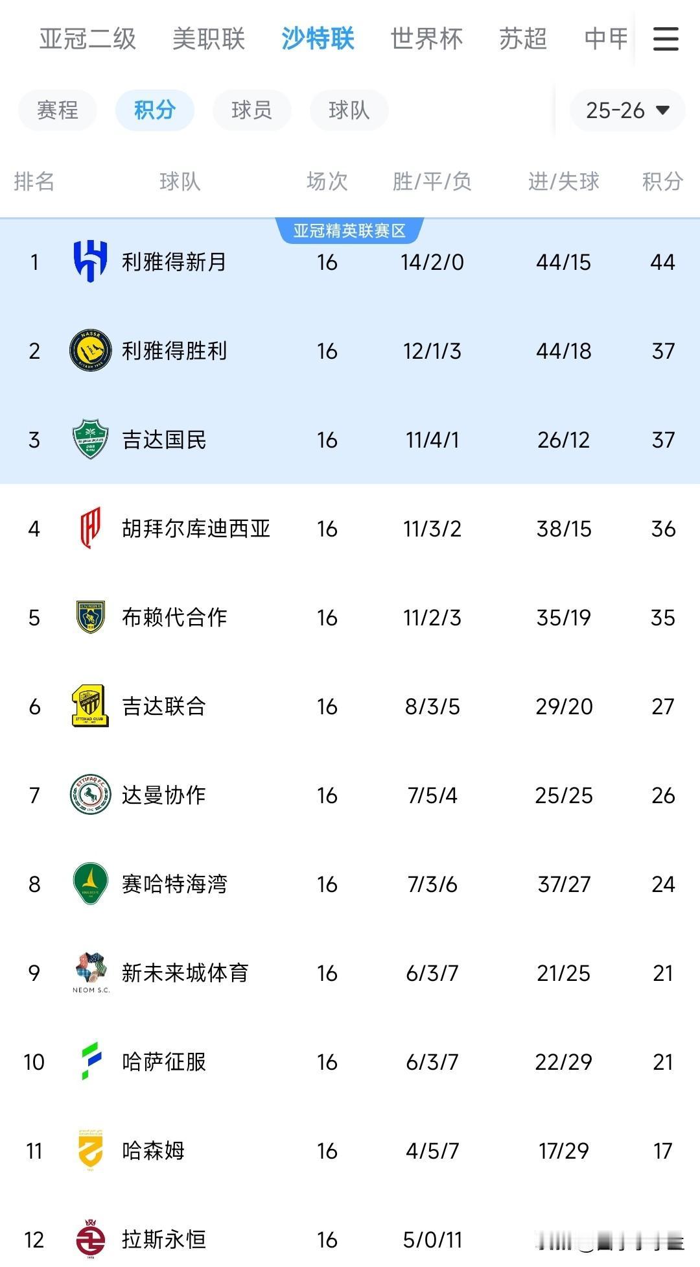The width and height of the screenshot is (700, 1267).
Task: Select the 球队 filter pill
Action: tap(349, 110)
